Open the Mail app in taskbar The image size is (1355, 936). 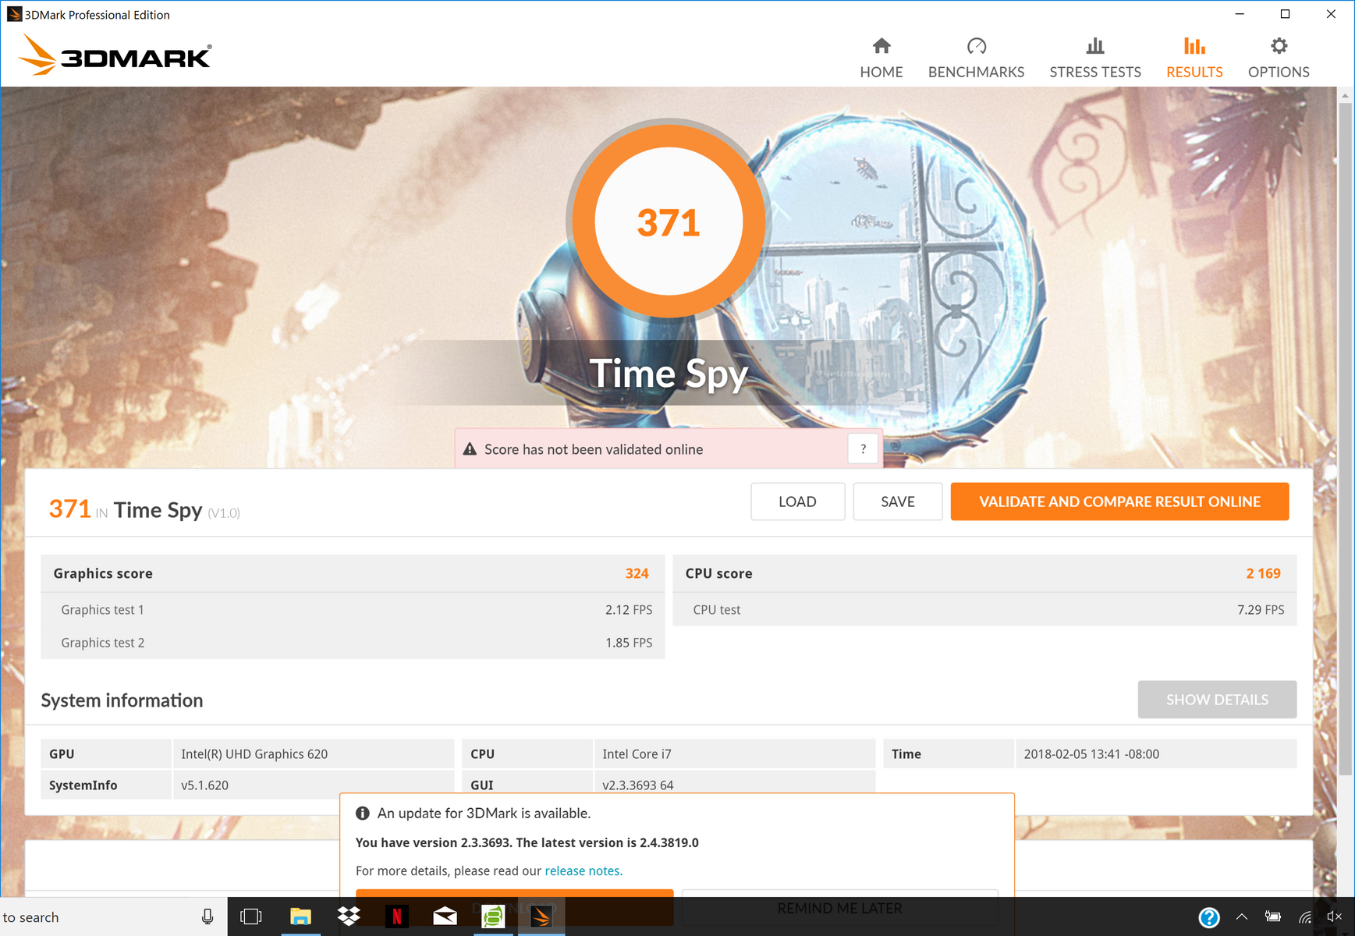445,916
